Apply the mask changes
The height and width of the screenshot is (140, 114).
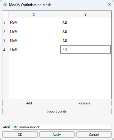coord(57,135)
